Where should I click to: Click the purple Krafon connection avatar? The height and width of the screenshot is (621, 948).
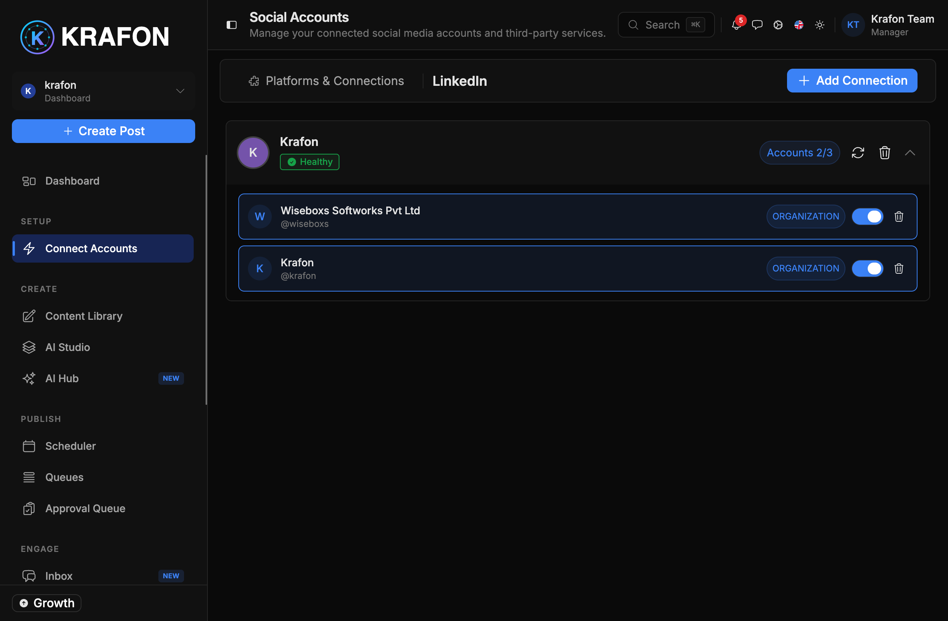click(x=253, y=152)
